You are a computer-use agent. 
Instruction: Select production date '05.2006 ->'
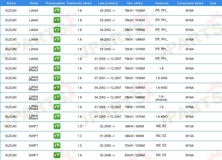click(x=107, y=155)
